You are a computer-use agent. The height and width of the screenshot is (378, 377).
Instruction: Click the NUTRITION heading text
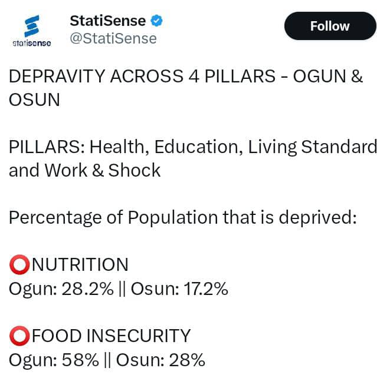[x=80, y=265]
